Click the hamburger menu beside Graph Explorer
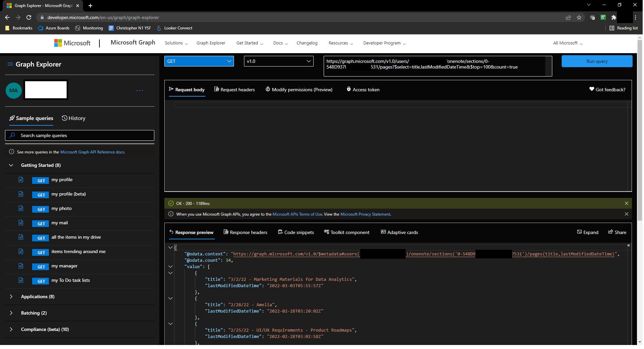Screen dimensions: 644x349 [x=10, y=64]
